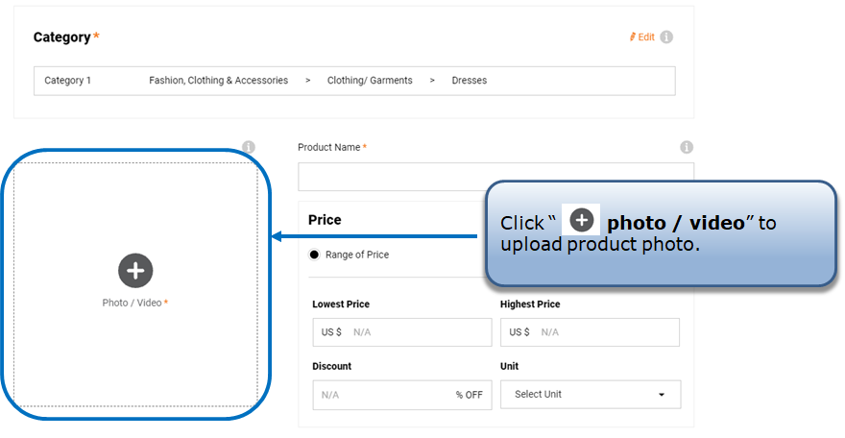Click the first chevron in the category path

point(307,81)
